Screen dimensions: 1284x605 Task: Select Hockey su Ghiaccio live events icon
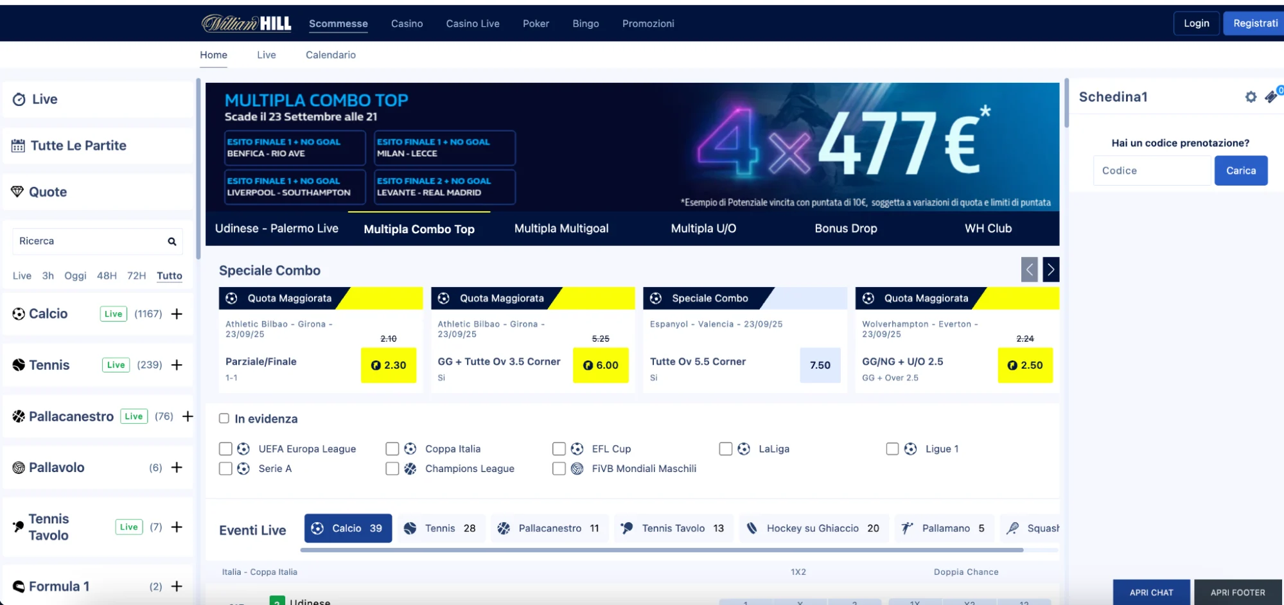click(752, 529)
